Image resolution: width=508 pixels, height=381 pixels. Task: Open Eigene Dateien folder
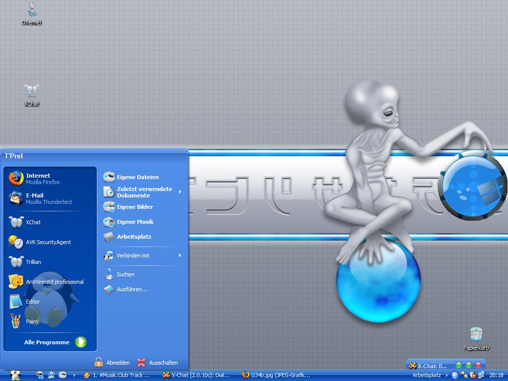[x=137, y=177]
